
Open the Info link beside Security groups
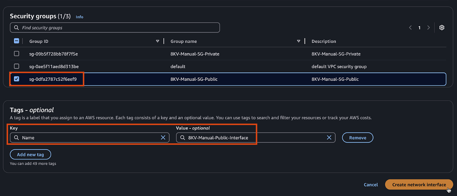[80, 17]
